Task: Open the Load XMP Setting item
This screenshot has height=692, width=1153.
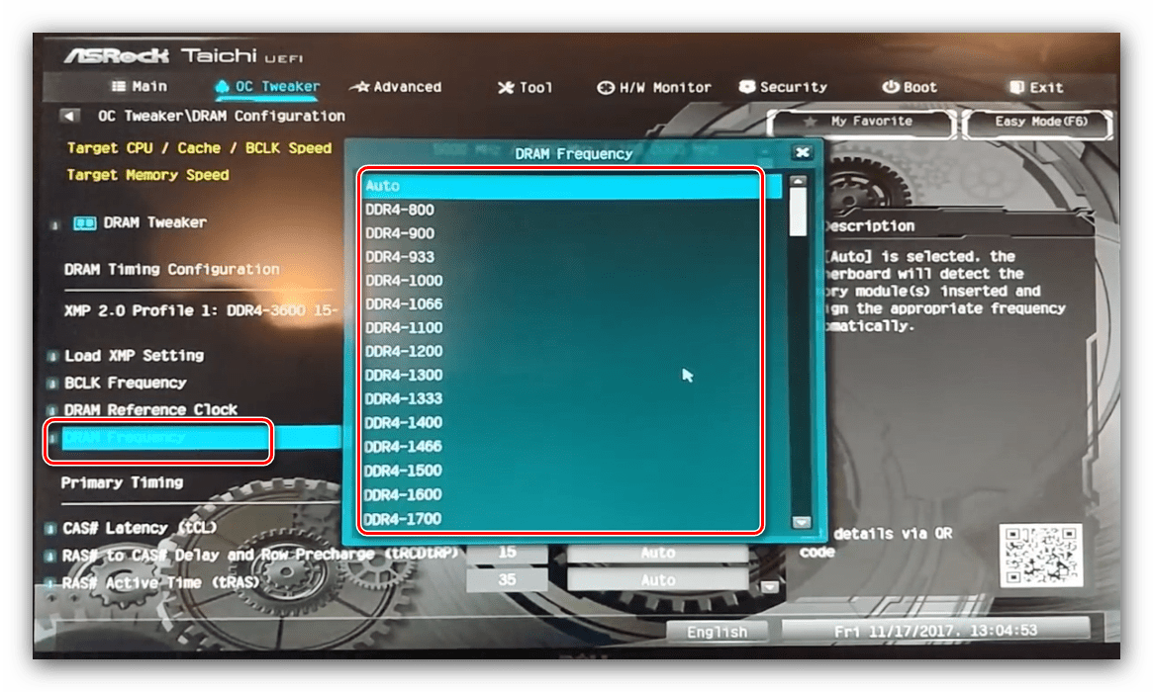Action: pyautogui.click(x=134, y=356)
